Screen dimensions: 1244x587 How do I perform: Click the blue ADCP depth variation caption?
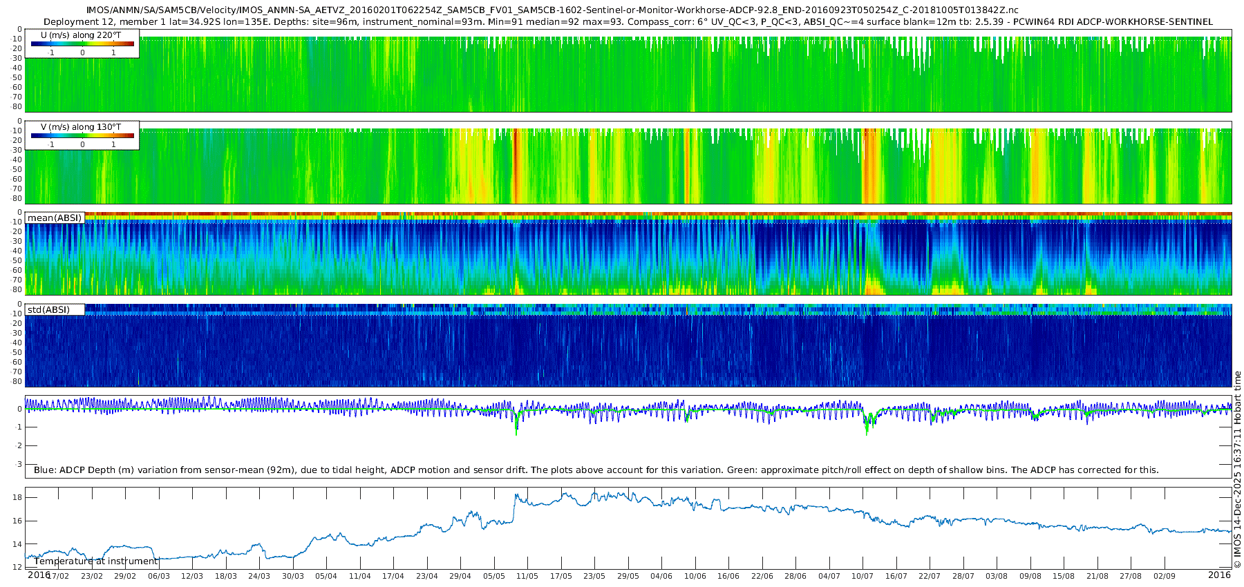pos(596,470)
